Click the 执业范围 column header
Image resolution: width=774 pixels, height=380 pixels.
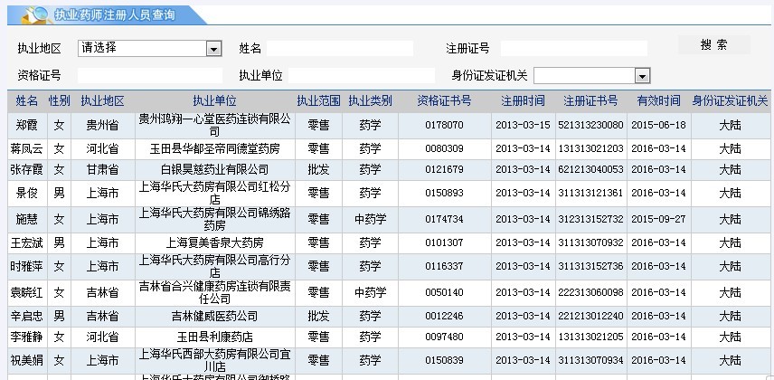click(x=318, y=100)
